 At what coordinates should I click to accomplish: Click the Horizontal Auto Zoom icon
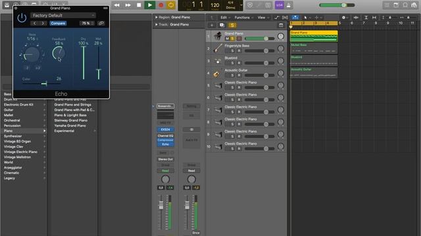[374, 18]
